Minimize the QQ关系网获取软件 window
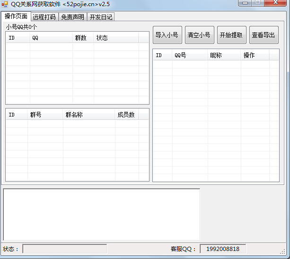This screenshot has height=259, width=290. [245, 3]
